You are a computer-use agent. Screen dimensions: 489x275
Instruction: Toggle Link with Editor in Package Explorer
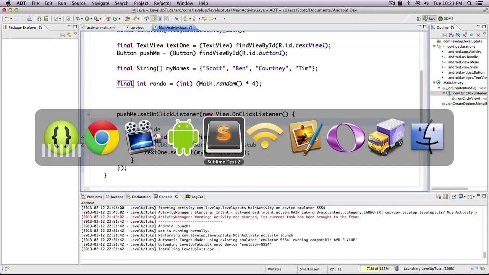[x=69, y=35]
